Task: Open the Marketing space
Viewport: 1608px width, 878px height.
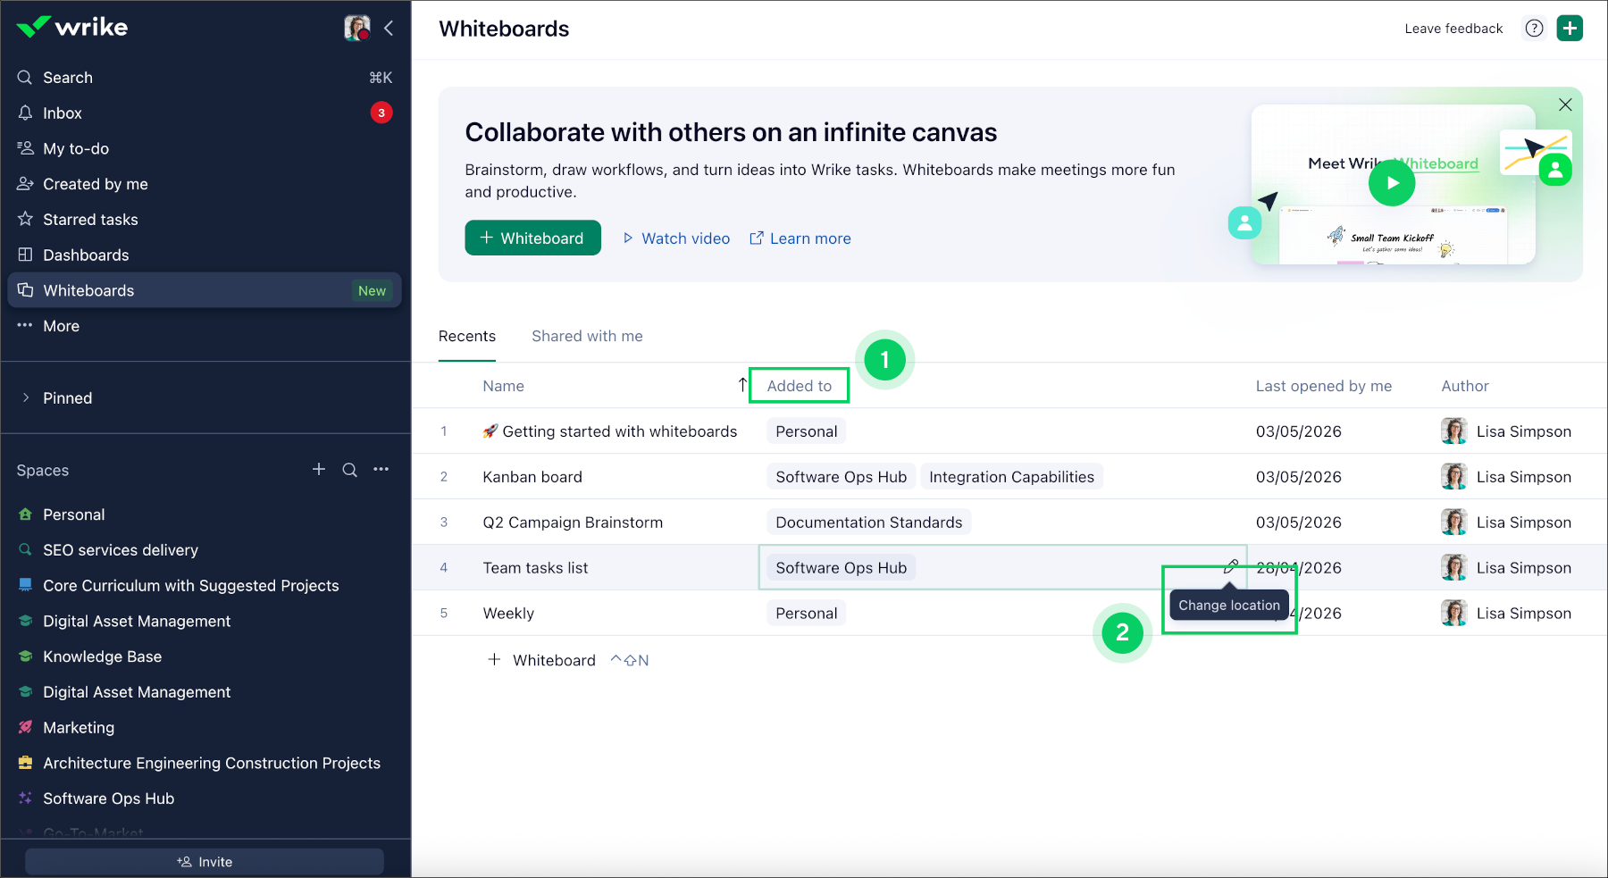Action: (205, 728)
